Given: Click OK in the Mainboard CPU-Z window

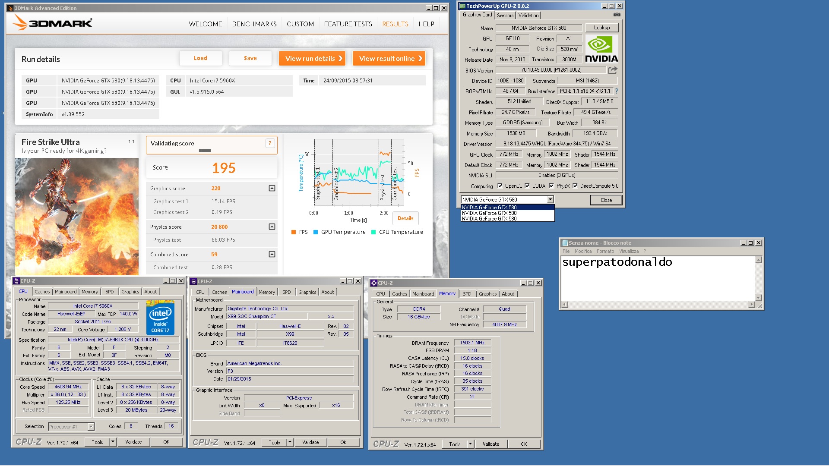Looking at the screenshot, I should point(343,442).
